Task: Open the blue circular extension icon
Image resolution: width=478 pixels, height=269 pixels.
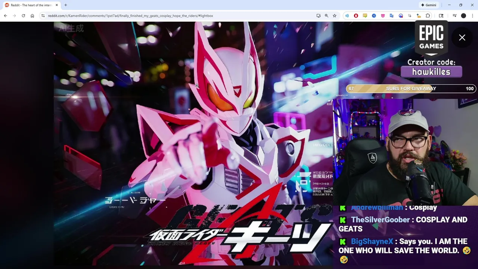Action: [x=374, y=16]
